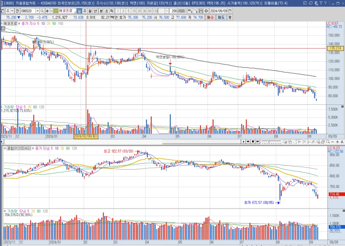Screen dimensions: 345x246
Task: Click the scroll-left arrow of chart scrollbar
Action: click(2, 142)
